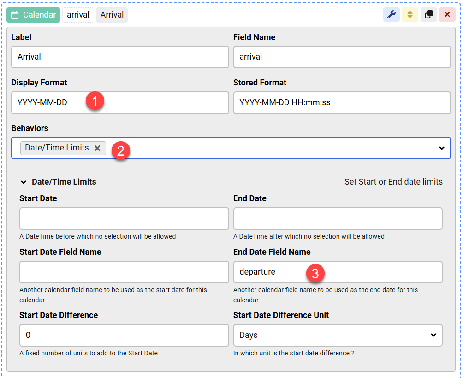Click the End Date Field Name input showing departure
The height and width of the screenshot is (378, 463).
(x=338, y=272)
